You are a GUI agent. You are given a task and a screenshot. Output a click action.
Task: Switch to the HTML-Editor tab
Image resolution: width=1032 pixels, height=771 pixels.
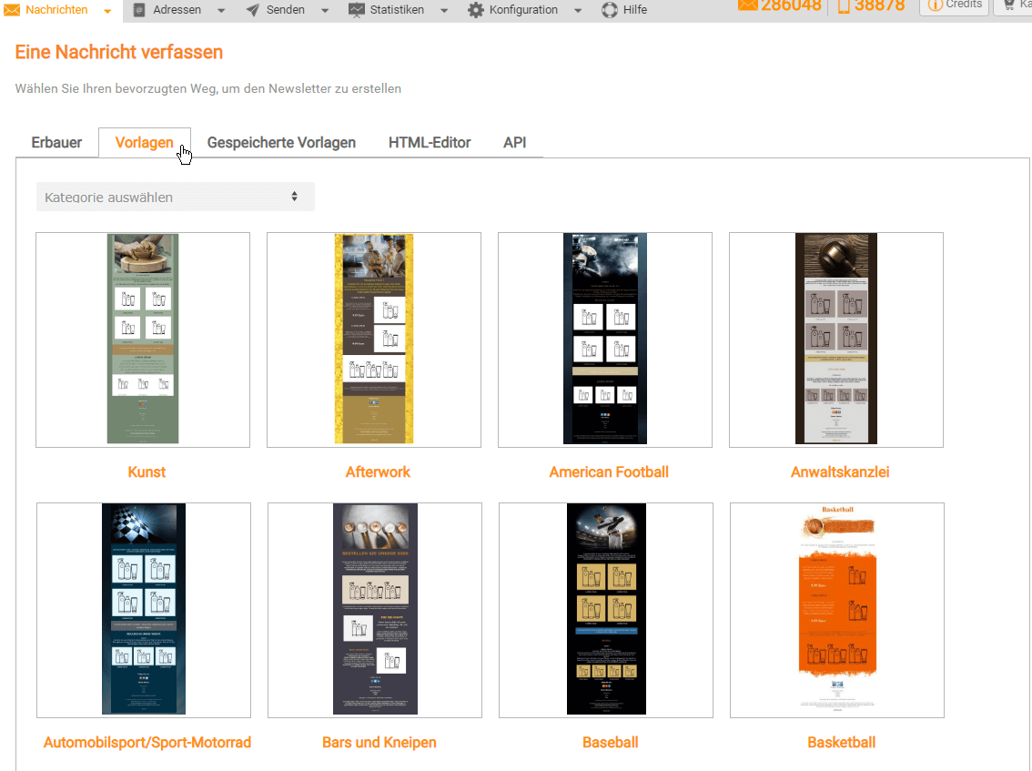point(430,143)
